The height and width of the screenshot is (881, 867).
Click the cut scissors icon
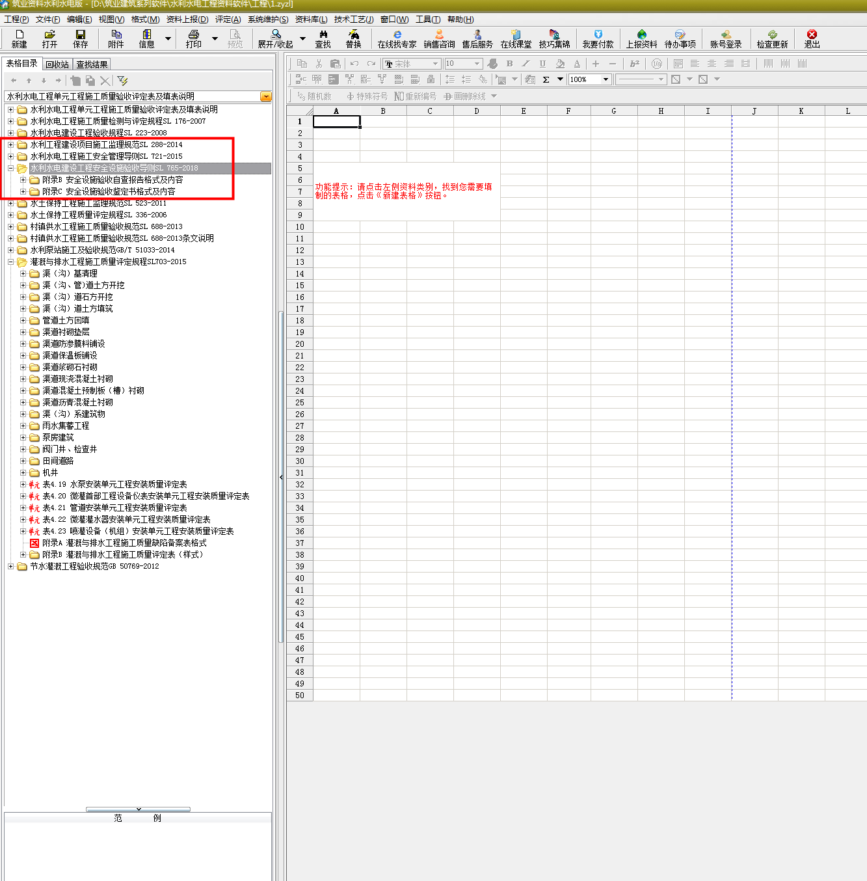point(319,64)
